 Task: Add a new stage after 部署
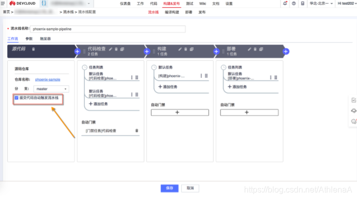click(286, 51)
